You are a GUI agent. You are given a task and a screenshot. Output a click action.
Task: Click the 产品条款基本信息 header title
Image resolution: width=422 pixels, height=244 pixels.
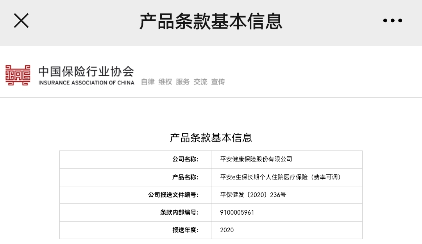click(x=211, y=22)
